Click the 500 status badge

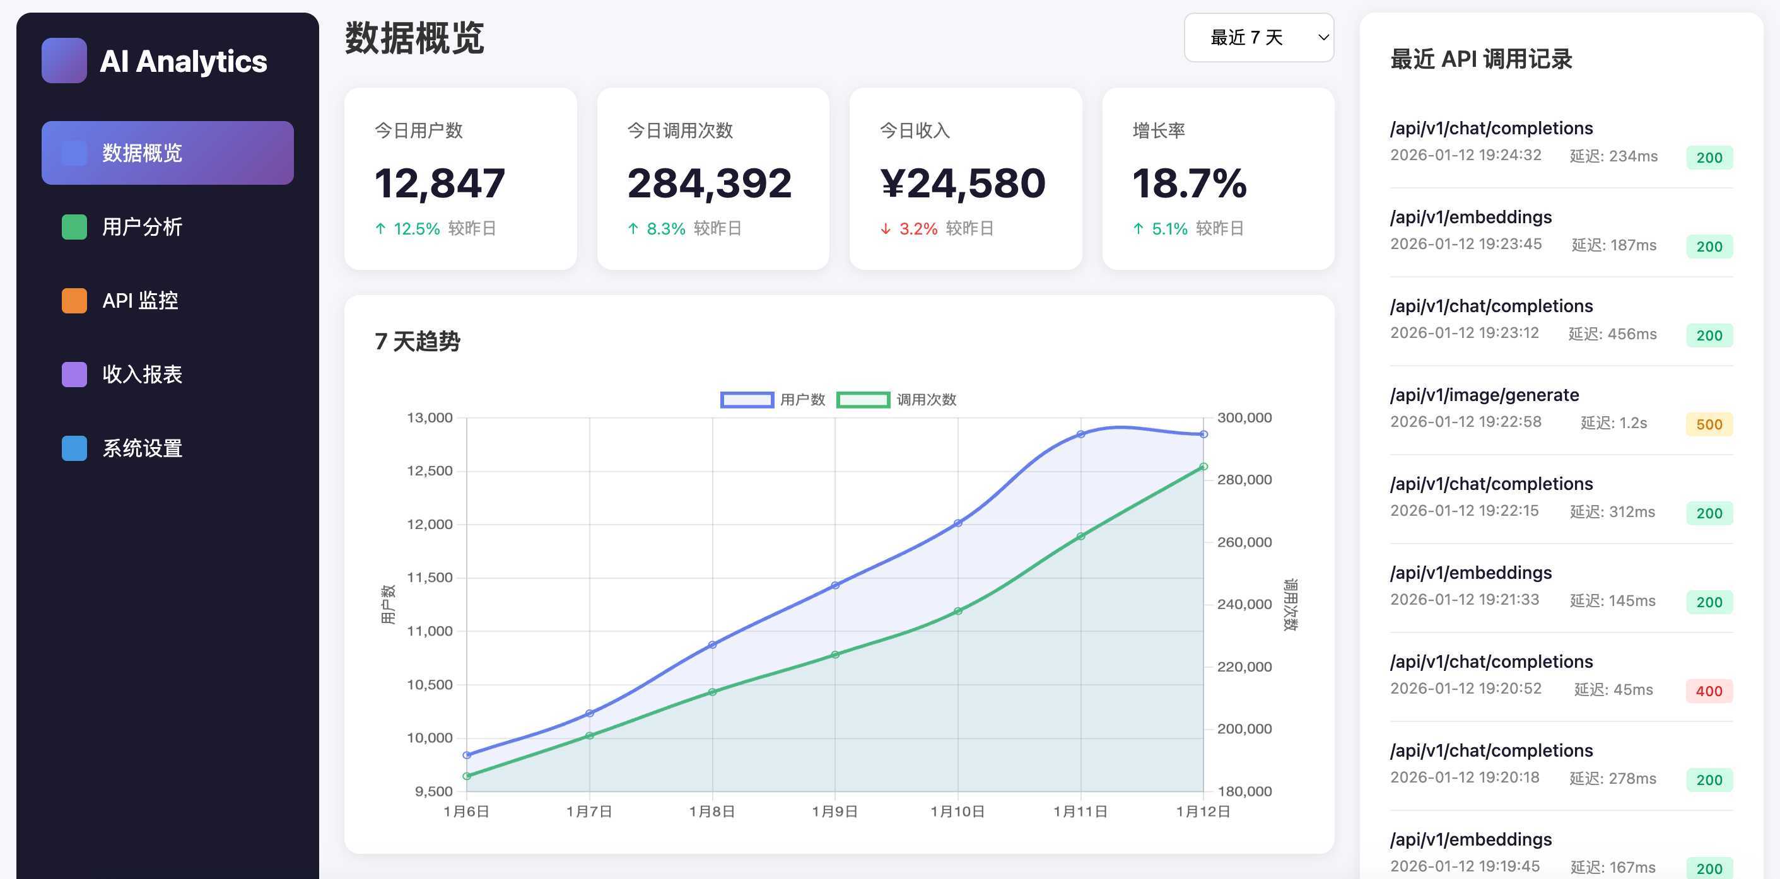pyautogui.click(x=1708, y=424)
